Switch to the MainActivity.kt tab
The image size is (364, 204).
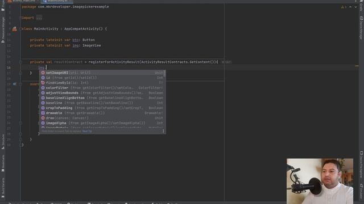tap(57, 1)
